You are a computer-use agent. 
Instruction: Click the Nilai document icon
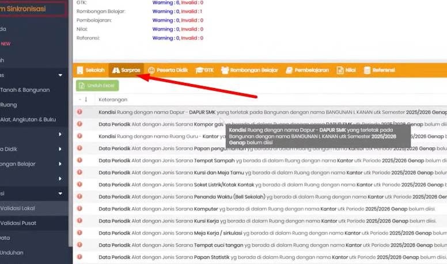(340, 70)
